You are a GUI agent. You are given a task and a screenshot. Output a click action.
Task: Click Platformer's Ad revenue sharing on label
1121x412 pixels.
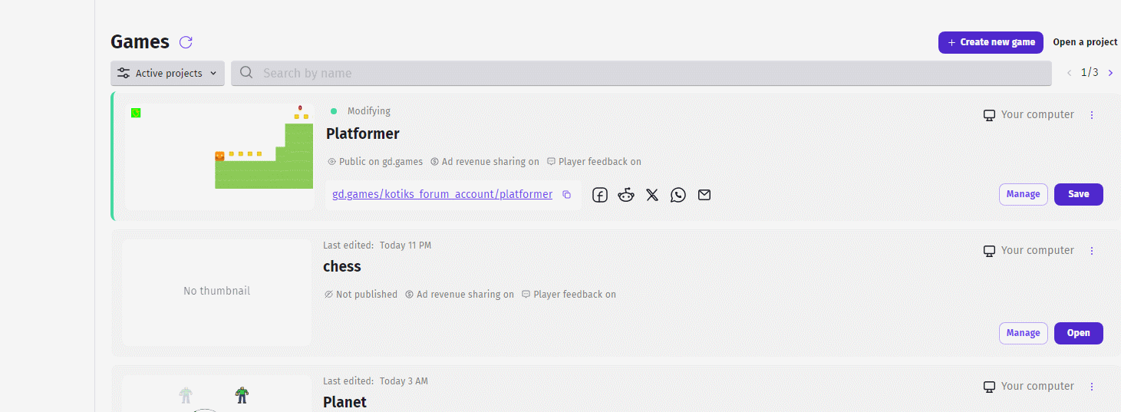pyautogui.click(x=485, y=162)
